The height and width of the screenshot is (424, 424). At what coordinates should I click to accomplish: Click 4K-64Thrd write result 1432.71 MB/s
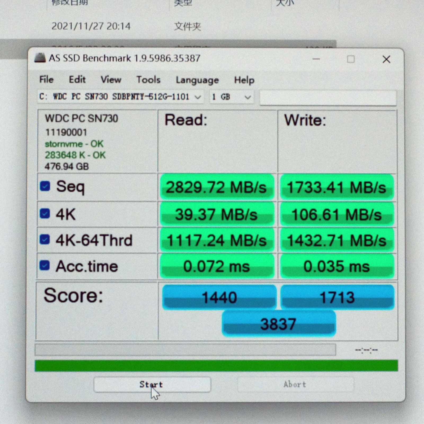[x=337, y=240]
